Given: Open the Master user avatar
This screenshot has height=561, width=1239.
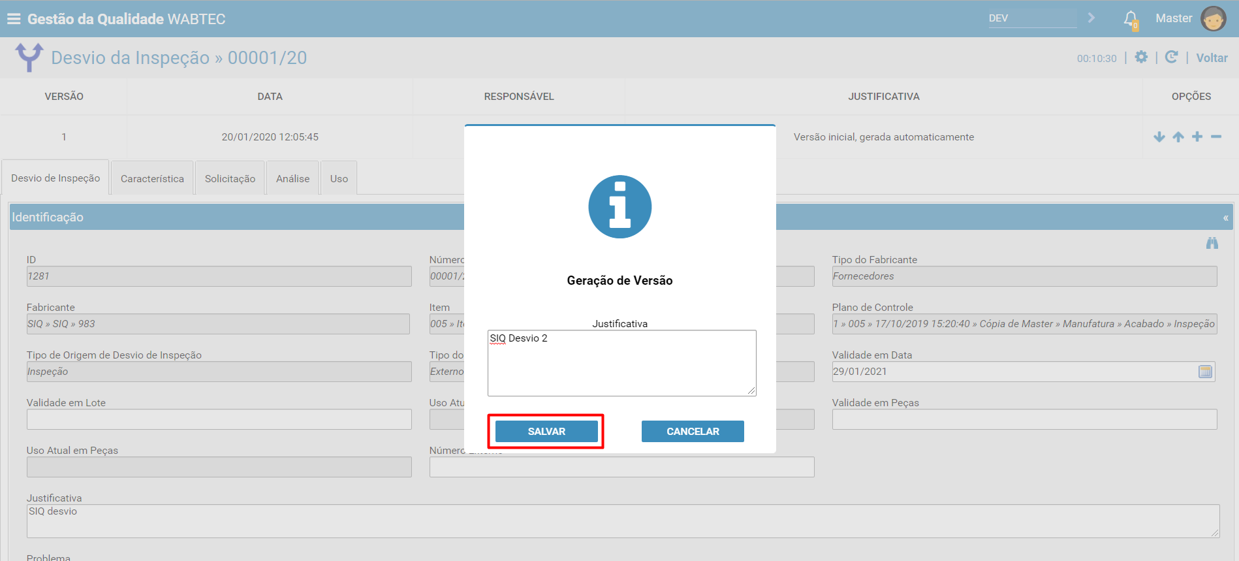Looking at the screenshot, I should pos(1213,19).
